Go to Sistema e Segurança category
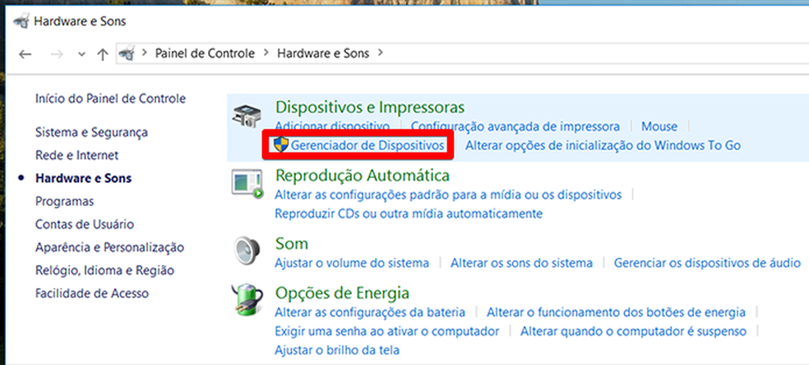This screenshot has width=809, height=365. tap(91, 132)
